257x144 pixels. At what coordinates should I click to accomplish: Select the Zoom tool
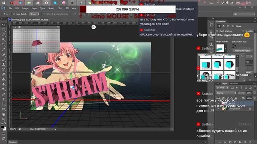(x=3, y=119)
